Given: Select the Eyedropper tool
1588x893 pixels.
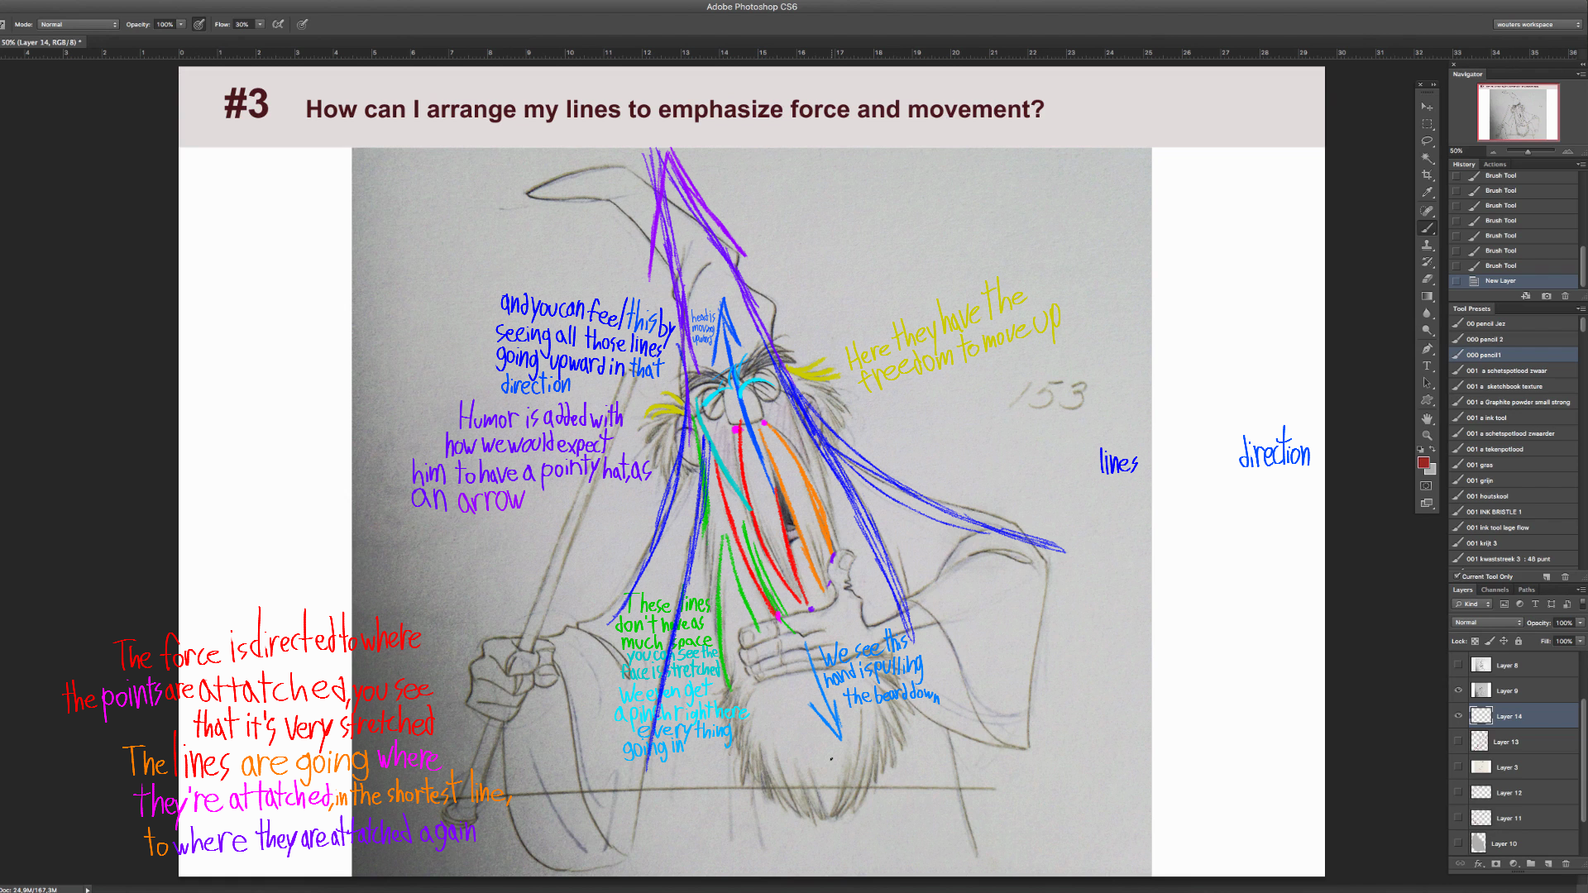Looking at the screenshot, I should tap(1427, 193).
